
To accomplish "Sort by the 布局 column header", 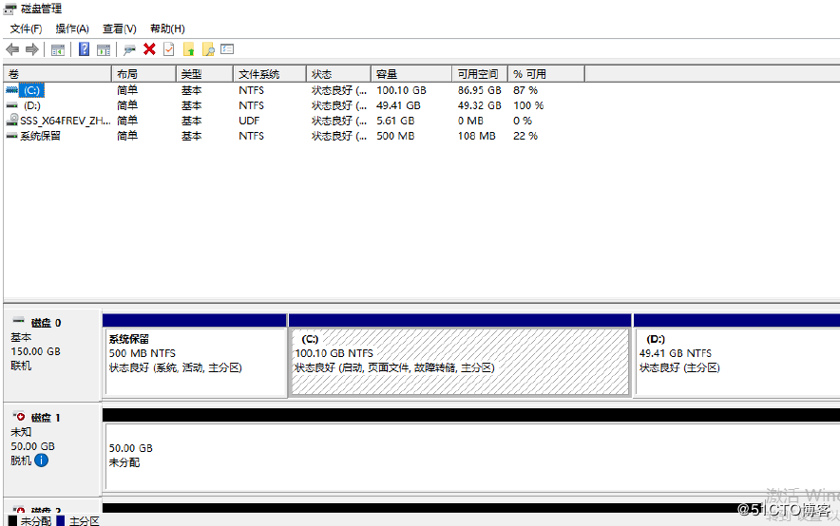I will (x=143, y=74).
